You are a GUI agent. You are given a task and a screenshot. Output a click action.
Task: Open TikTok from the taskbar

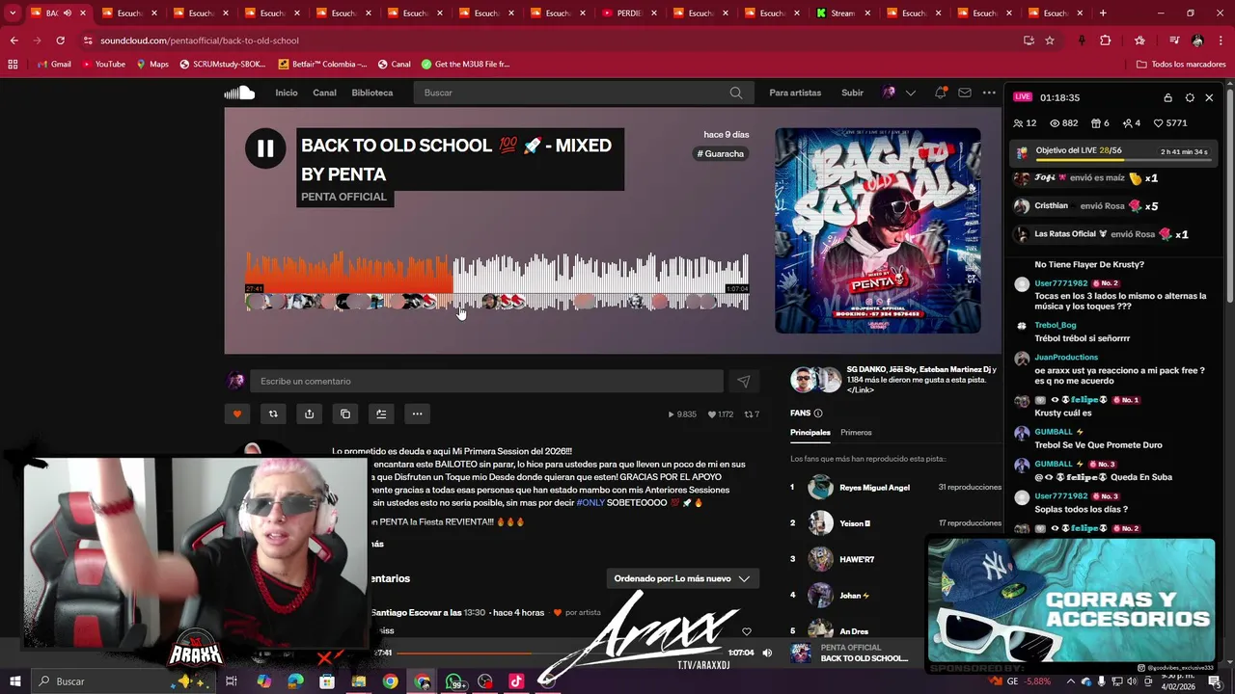(516, 681)
